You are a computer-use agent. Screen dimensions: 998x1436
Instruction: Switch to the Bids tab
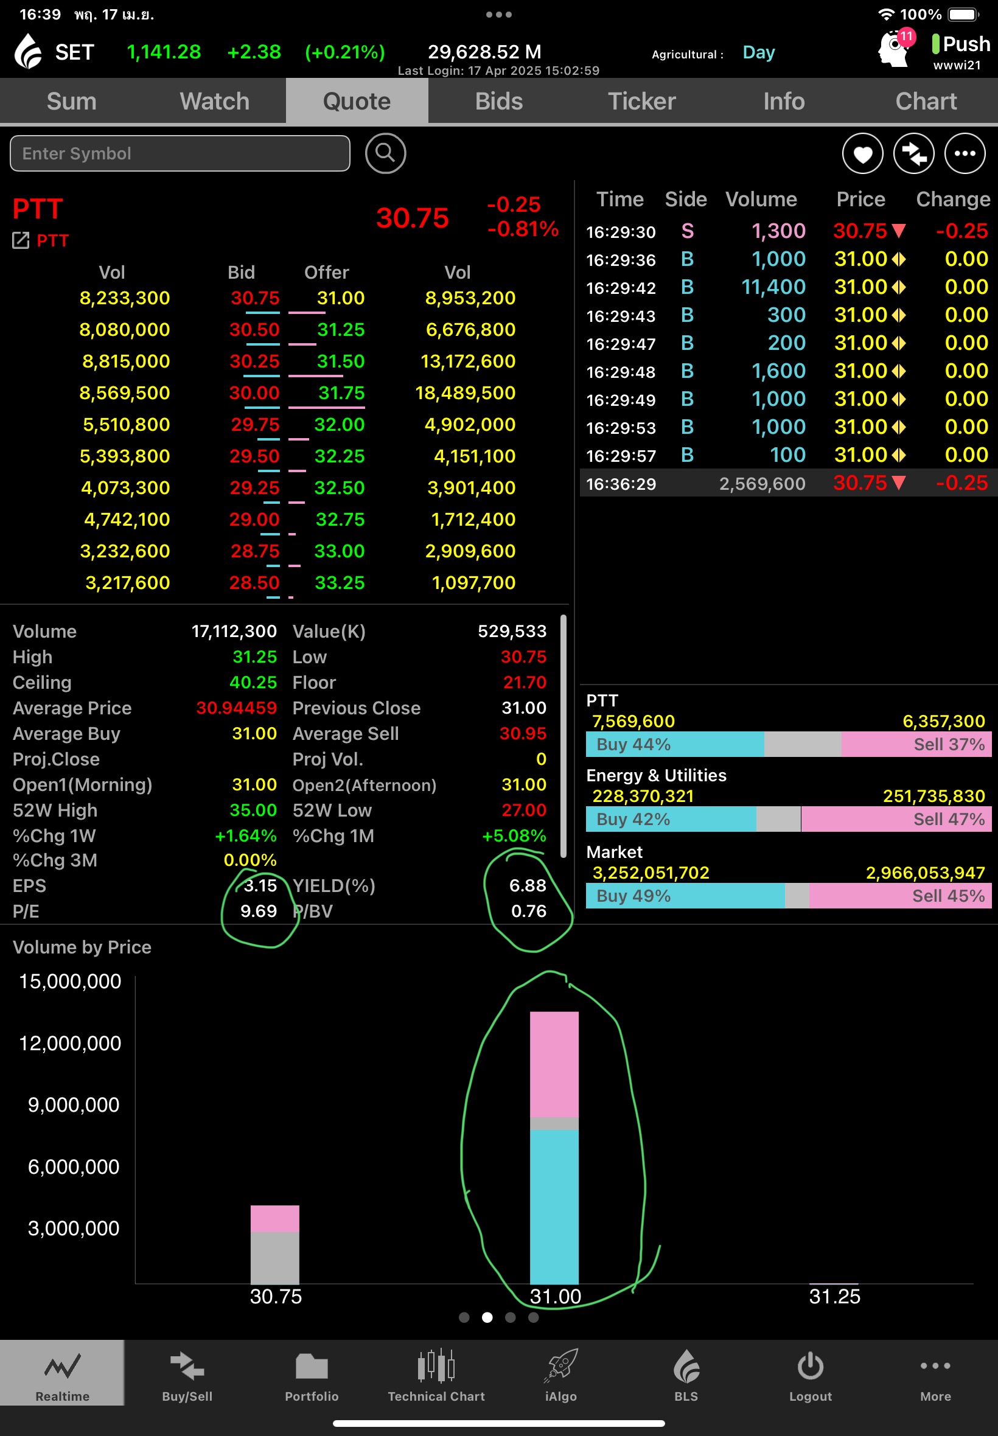(499, 101)
